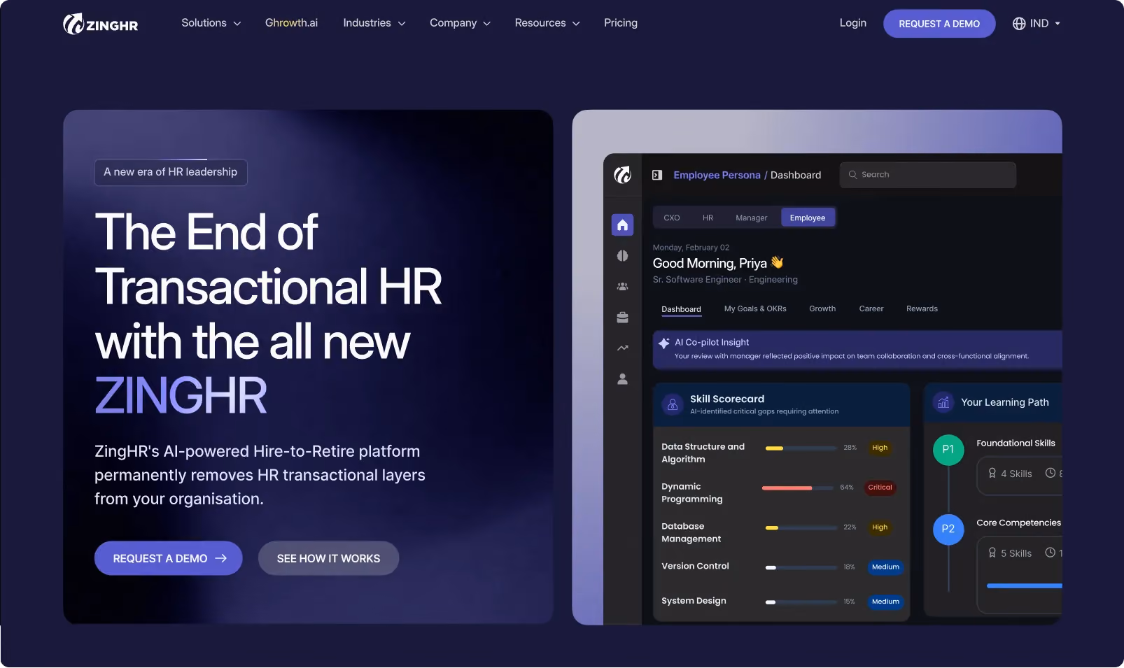Click the header REQUEST A DEMO button

click(x=939, y=24)
